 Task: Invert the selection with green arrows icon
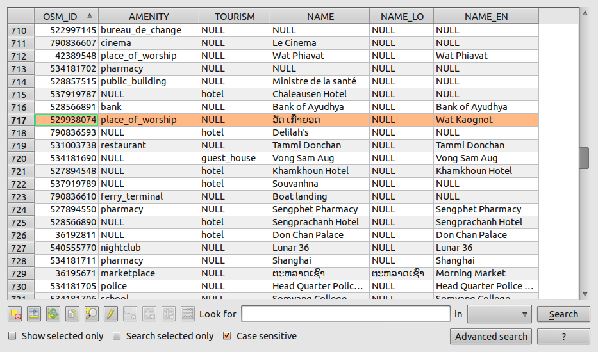(53, 314)
